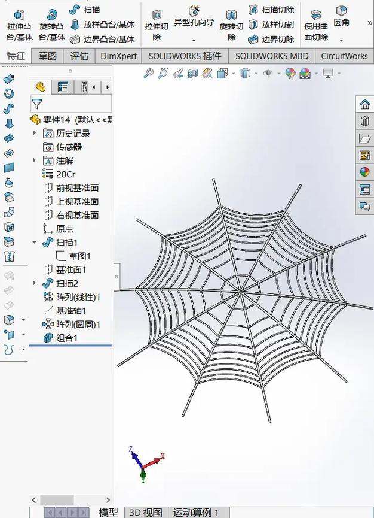The height and width of the screenshot is (518, 374).
Task: Click Zoom to Area magnifier icon
Action: point(163,73)
